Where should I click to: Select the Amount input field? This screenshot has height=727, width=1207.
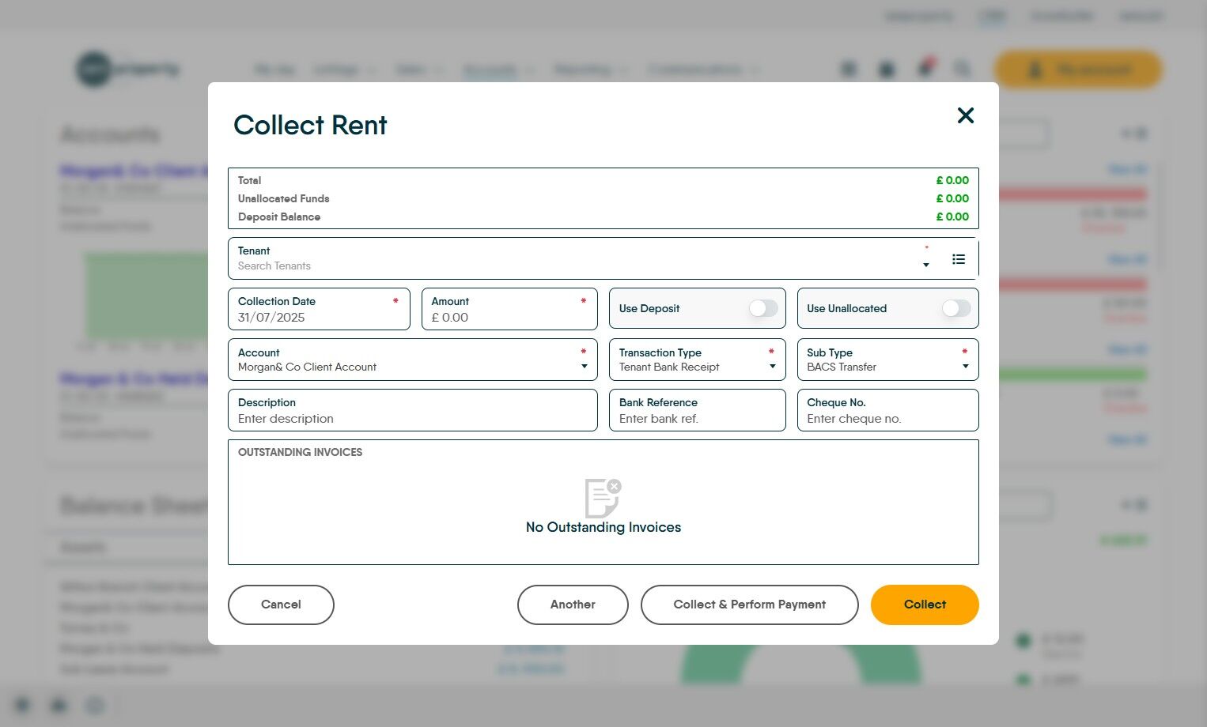pos(509,309)
